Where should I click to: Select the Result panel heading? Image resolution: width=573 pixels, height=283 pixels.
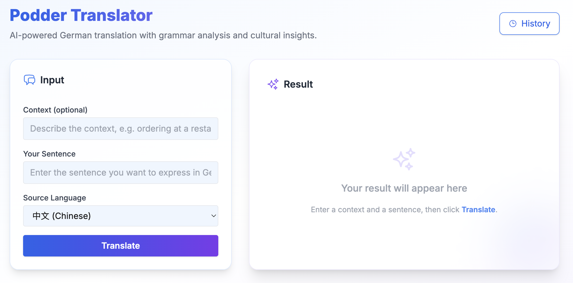298,84
